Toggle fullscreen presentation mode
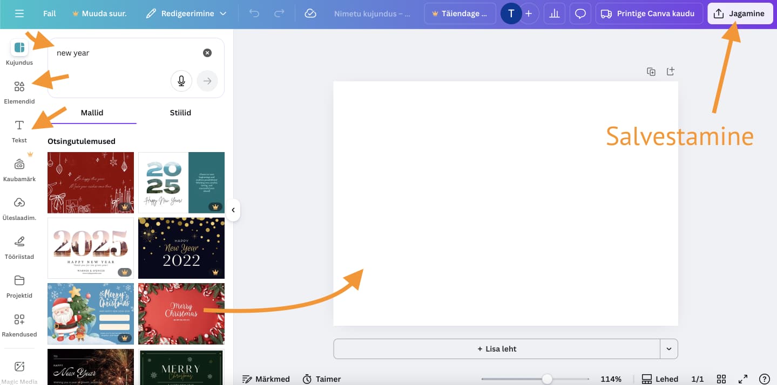 [743, 379]
